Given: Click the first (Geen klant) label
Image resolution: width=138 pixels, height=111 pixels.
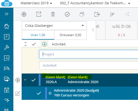Looking at the screenshot, I should tap(55, 77).
